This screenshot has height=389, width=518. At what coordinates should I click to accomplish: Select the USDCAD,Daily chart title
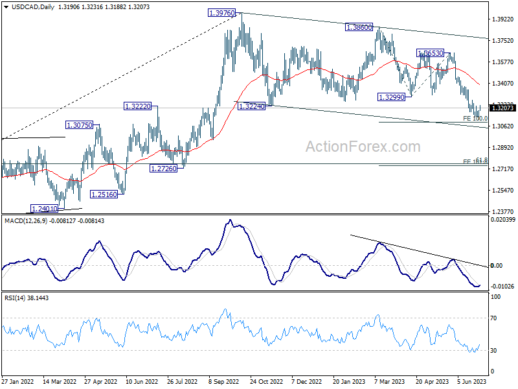pos(33,7)
